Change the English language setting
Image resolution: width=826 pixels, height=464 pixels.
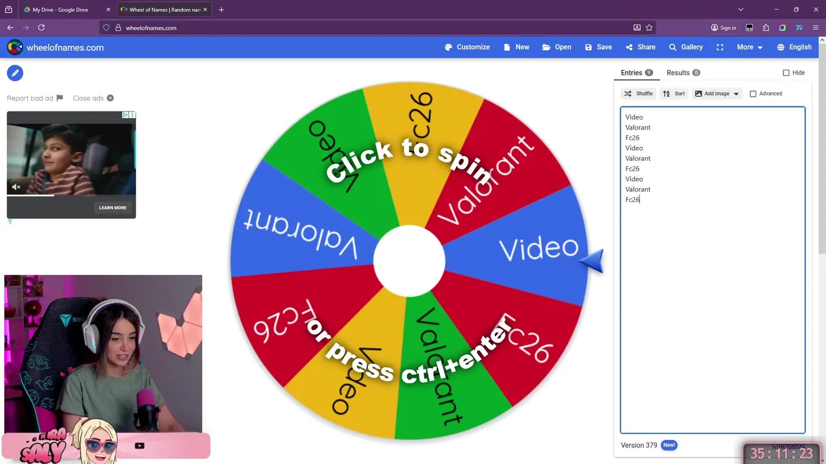click(x=794, y=47)
